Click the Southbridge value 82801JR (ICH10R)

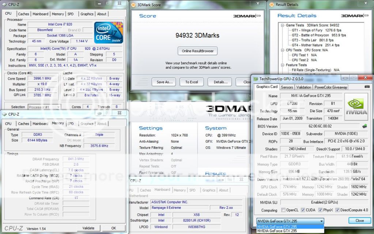(197, 220)
